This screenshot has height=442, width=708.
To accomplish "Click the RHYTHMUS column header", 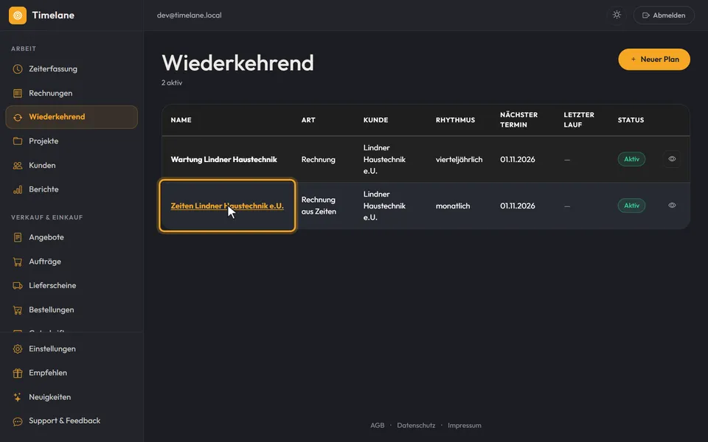I will (x=455, y=120).
